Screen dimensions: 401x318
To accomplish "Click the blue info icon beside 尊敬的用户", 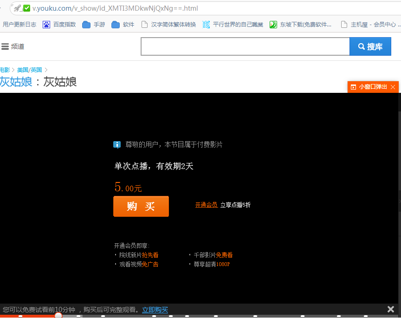I will pos(117,145).
